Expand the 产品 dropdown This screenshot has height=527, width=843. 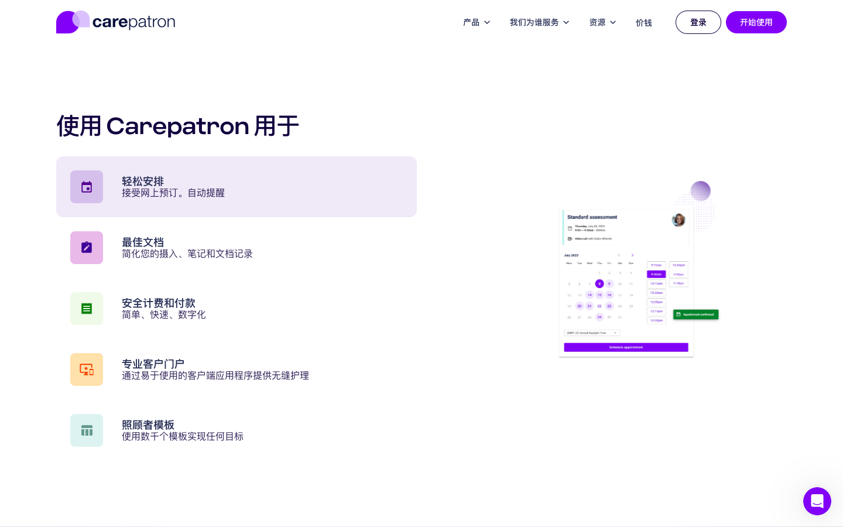point(477,22)
